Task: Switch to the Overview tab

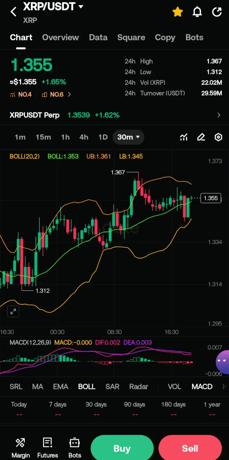Action: point(60,37)
